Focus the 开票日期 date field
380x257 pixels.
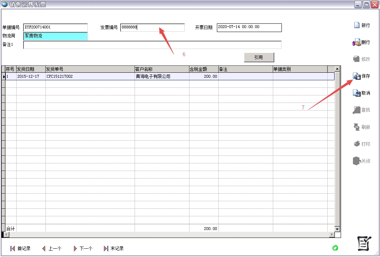point(249,27)
